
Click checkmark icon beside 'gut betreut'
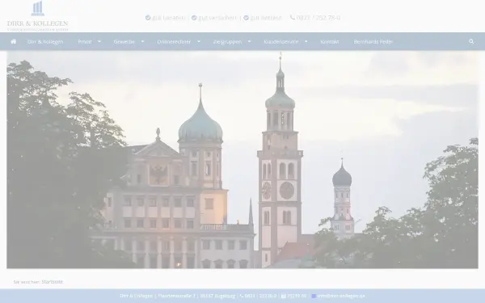246,18
